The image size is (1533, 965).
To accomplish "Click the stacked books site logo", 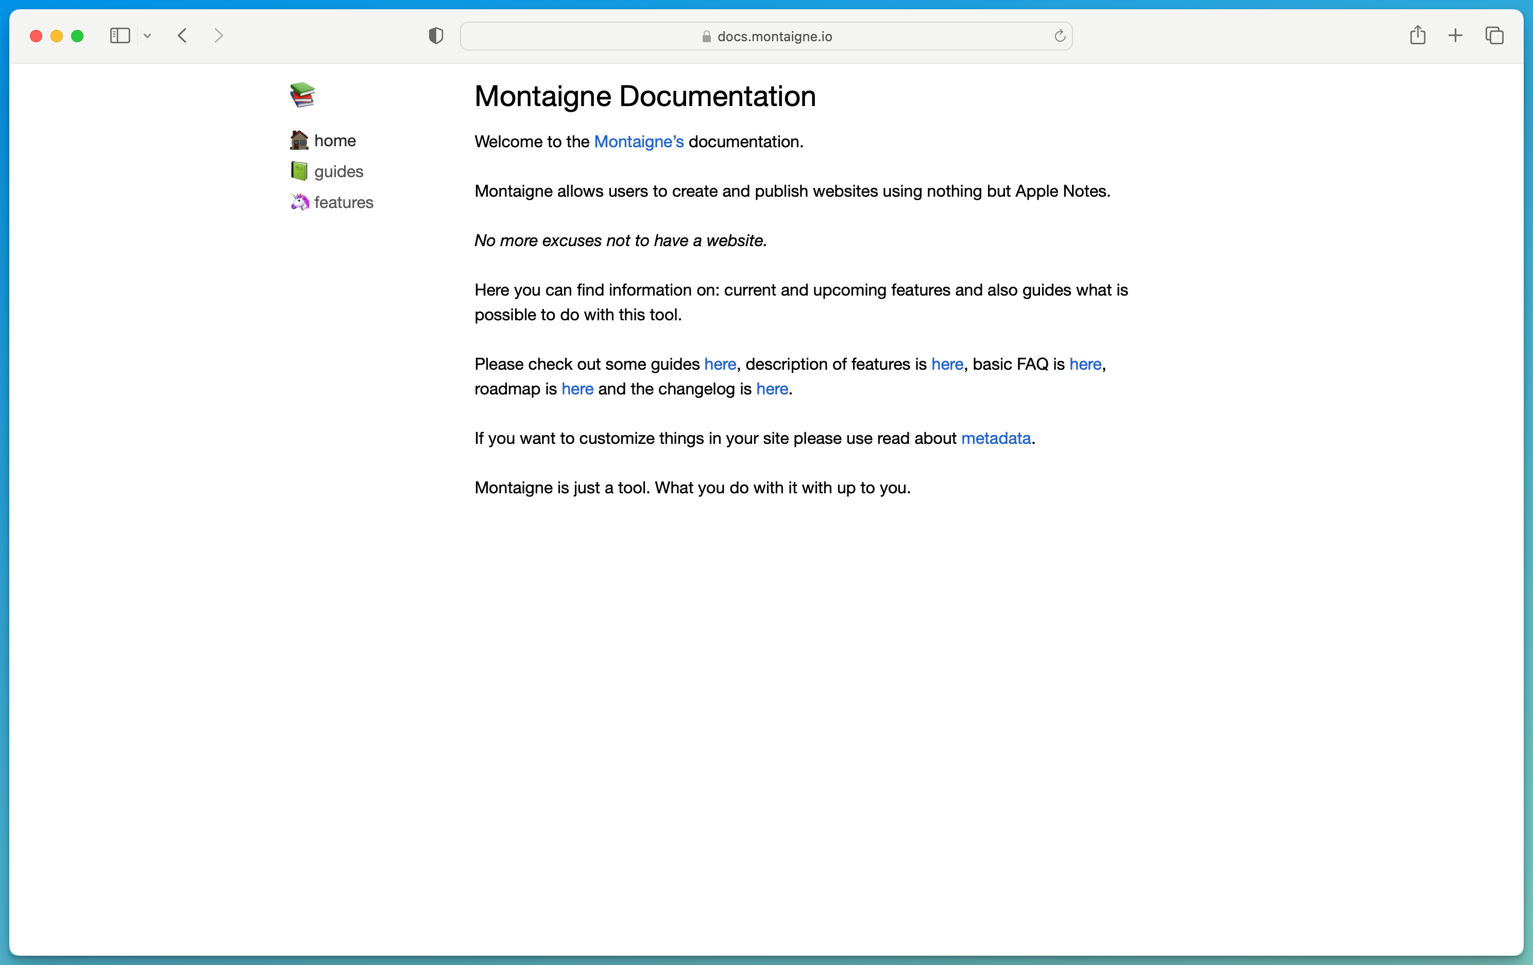I will click(302, 95).
